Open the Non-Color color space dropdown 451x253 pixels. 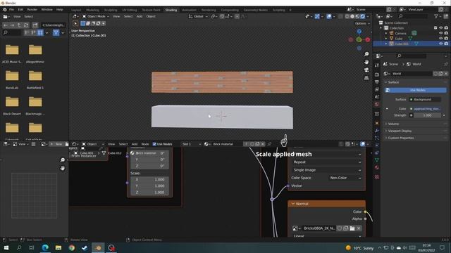tap(345, 178)
